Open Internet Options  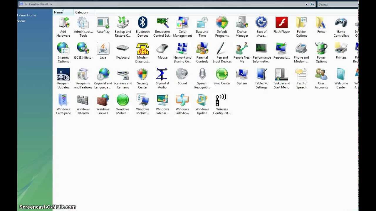63,53
